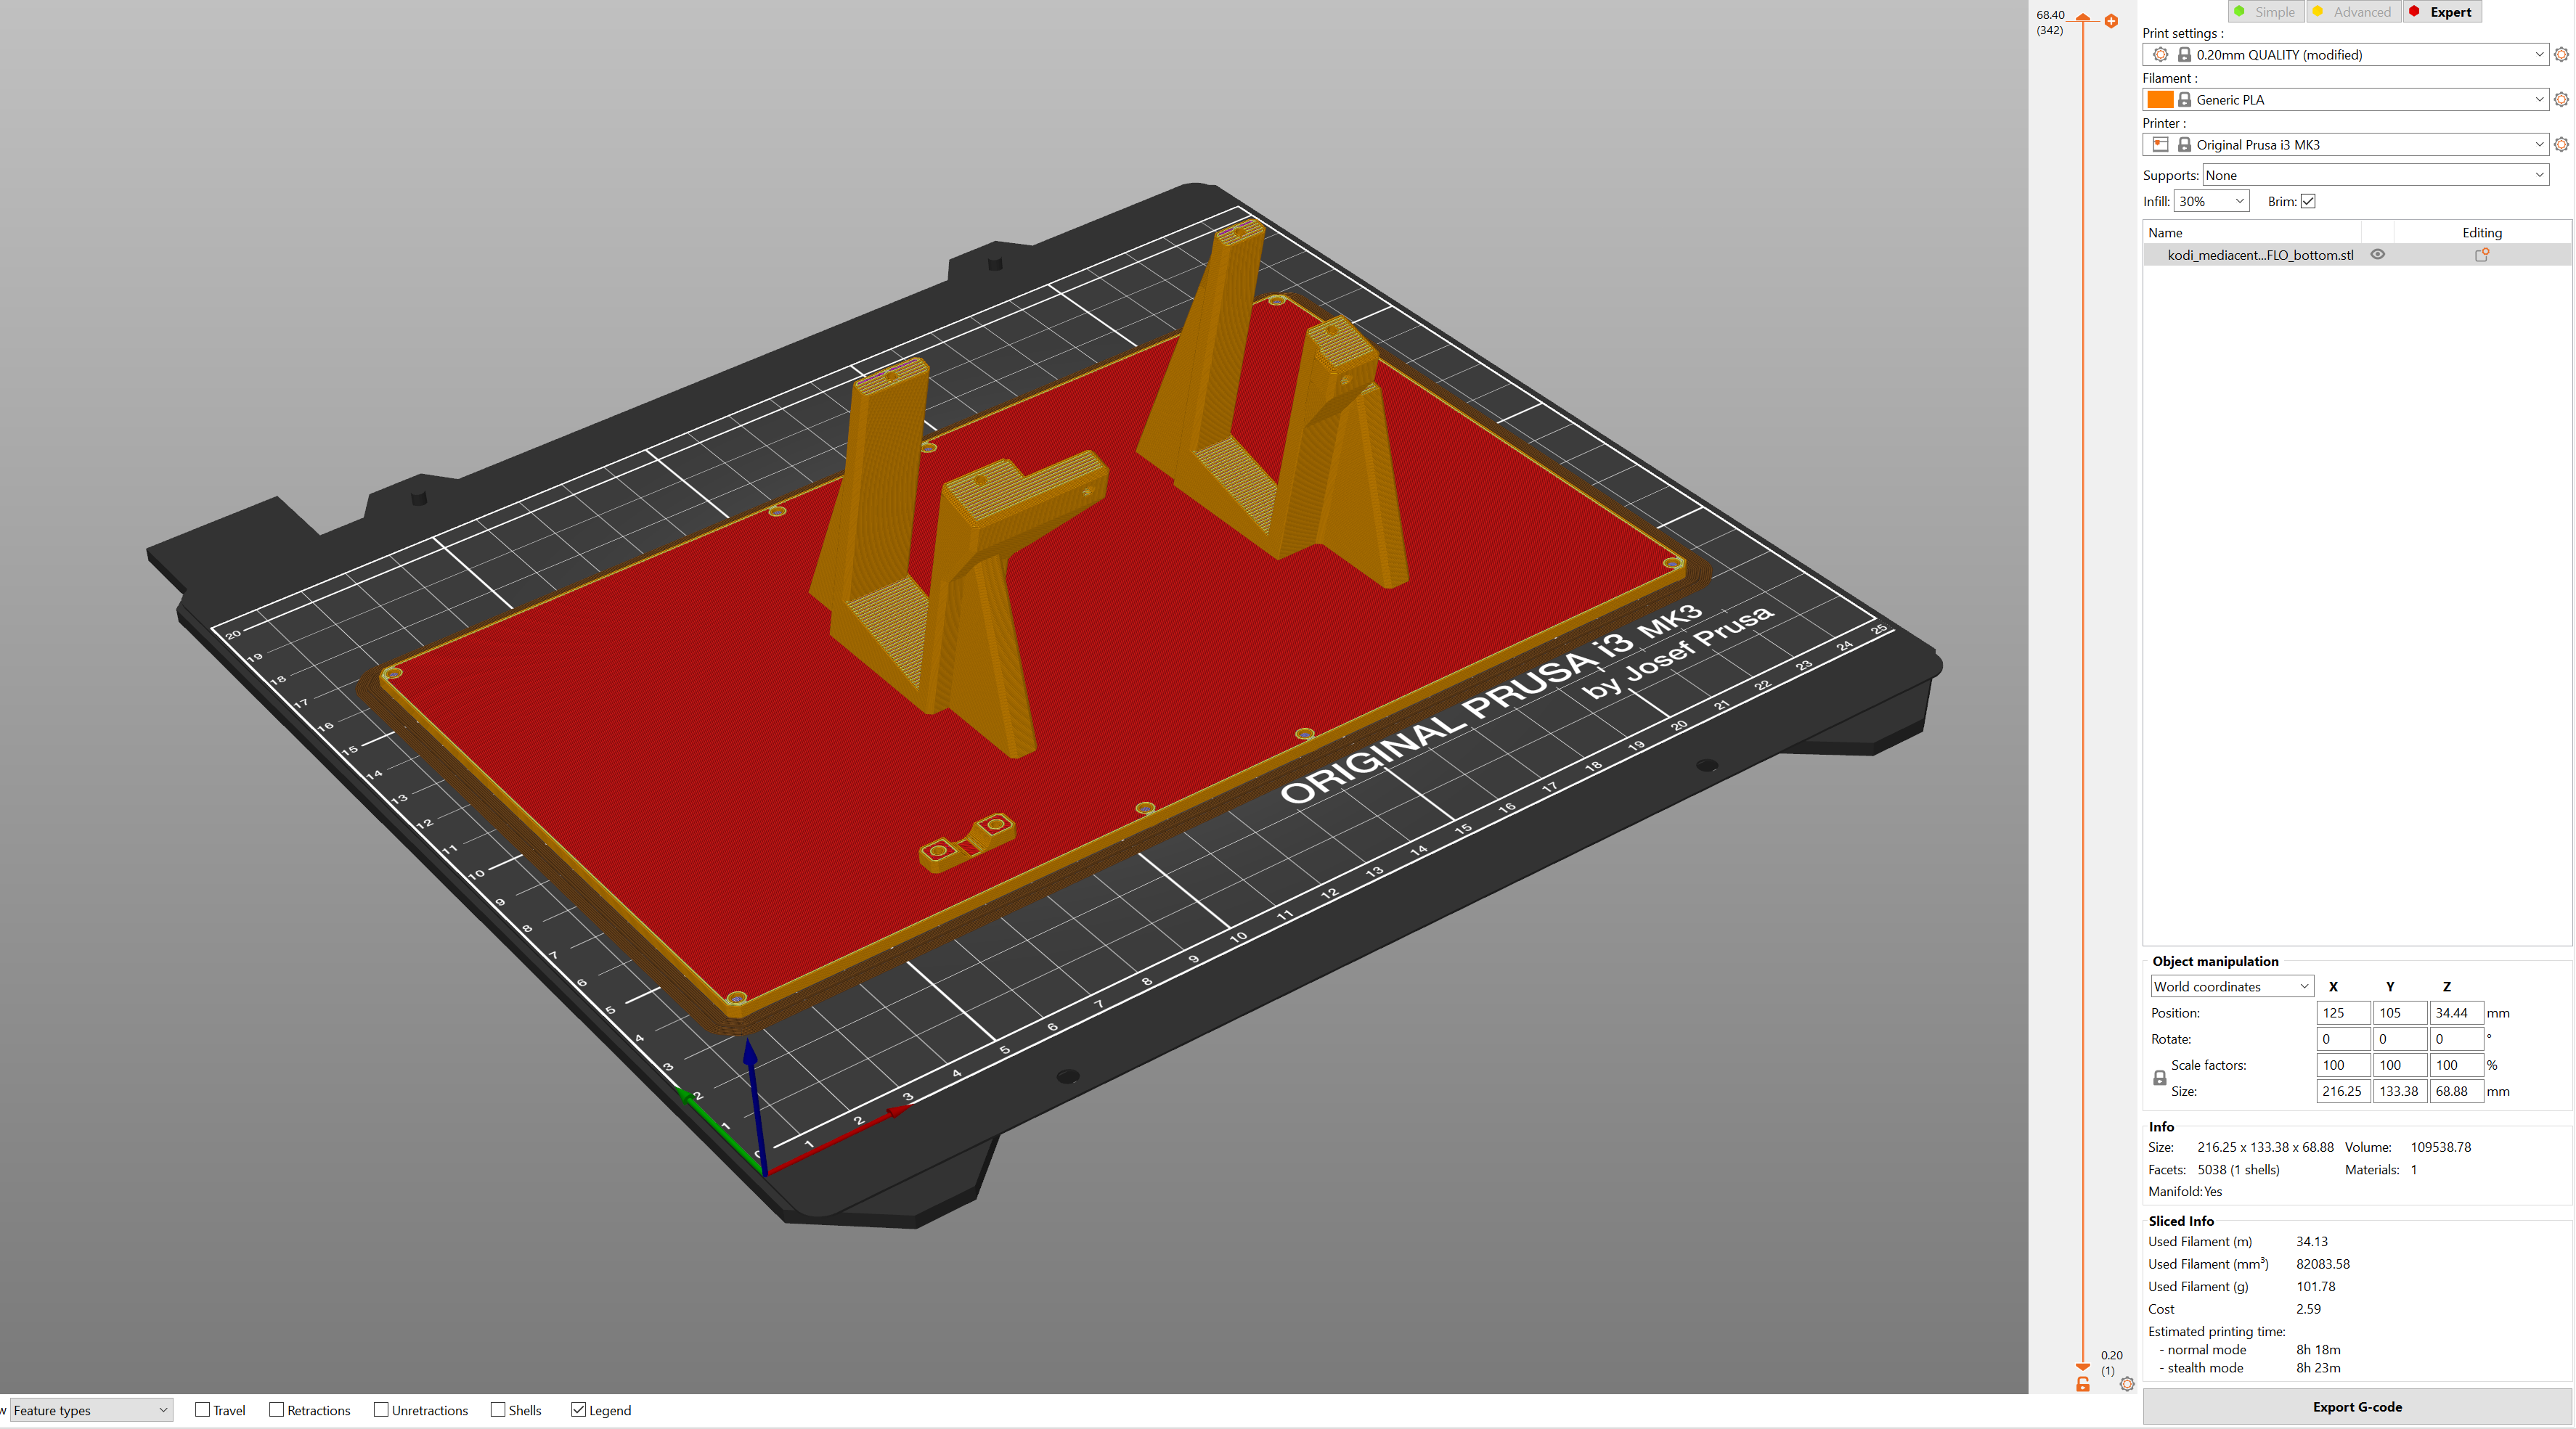The width and height of the screenshot is (2576, 1429).
Task: Open filament settings via gear icon
Action: pyautogui.click(x=2561, y=100)
